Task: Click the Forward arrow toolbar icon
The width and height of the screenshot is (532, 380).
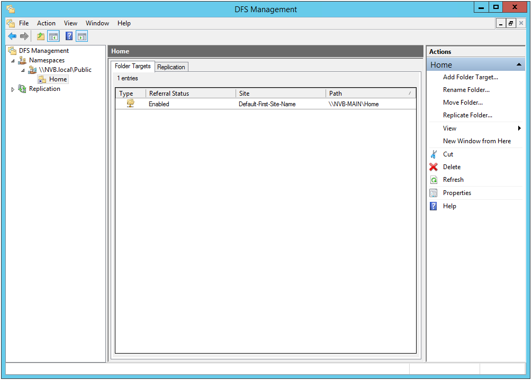Action: [24, 36]
